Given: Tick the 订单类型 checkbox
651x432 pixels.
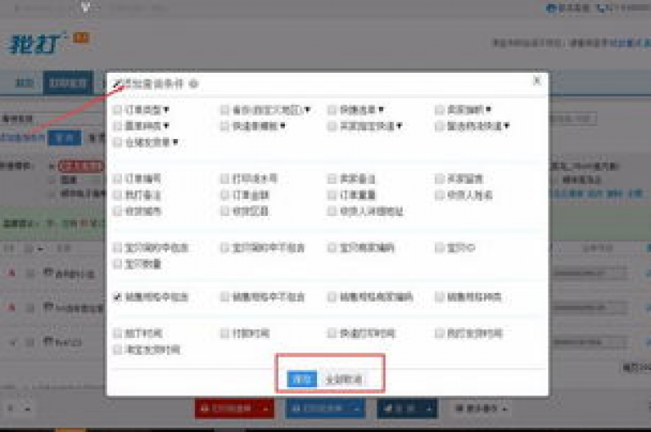Looking at the screenshot, I should (117, 109).
